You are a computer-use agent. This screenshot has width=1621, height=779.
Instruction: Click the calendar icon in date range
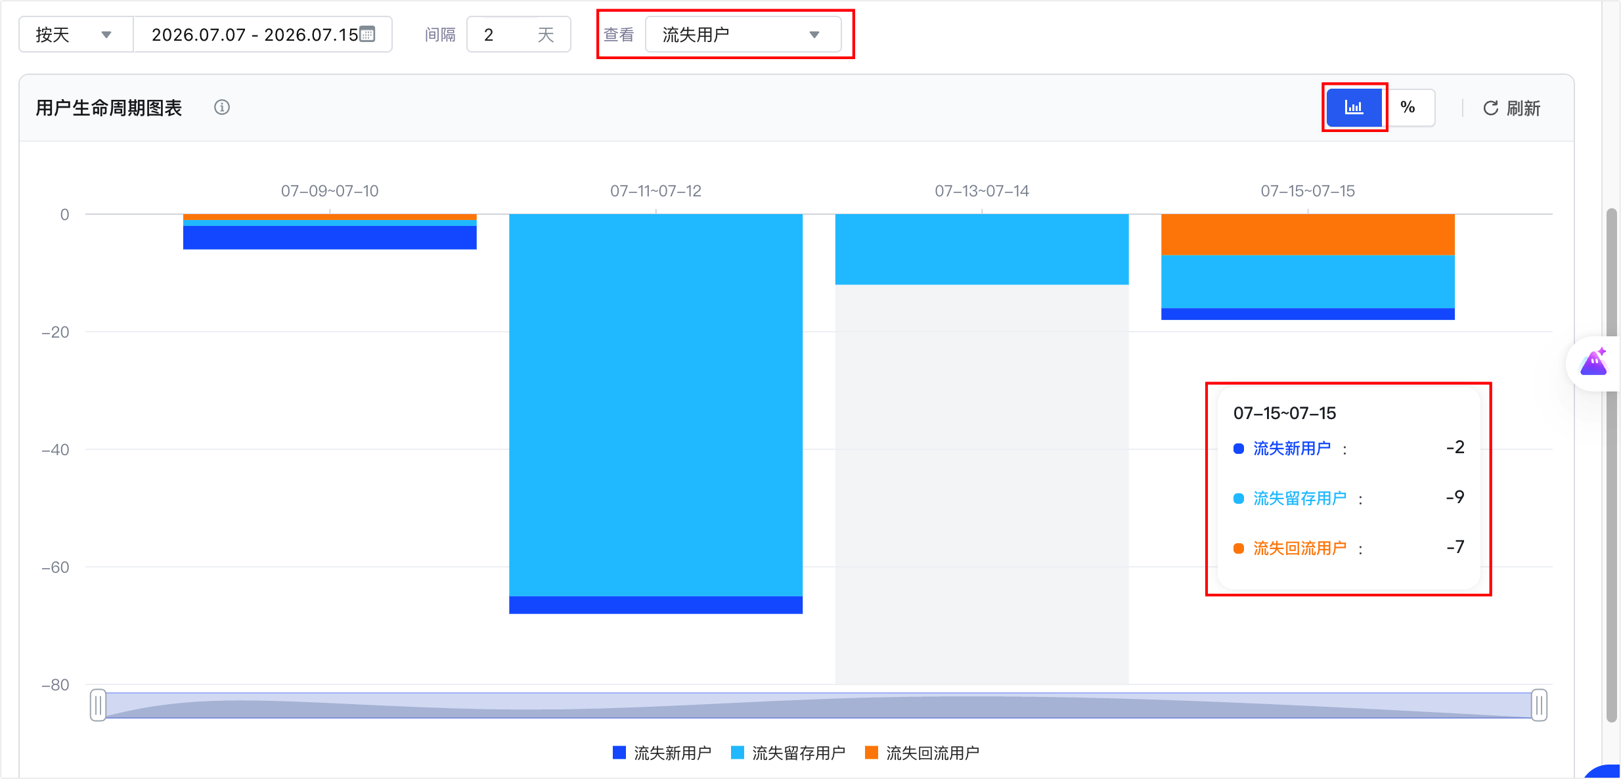click(368, 34)
